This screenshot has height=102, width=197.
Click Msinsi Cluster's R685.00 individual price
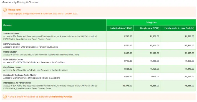pos(128,53)
